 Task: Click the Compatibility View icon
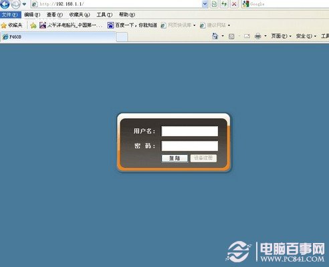pyautogui.click(x=214, y=4)
